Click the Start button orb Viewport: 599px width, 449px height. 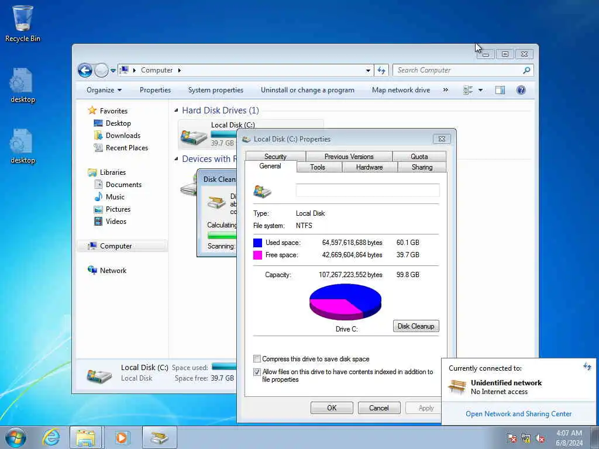point(16,437)
